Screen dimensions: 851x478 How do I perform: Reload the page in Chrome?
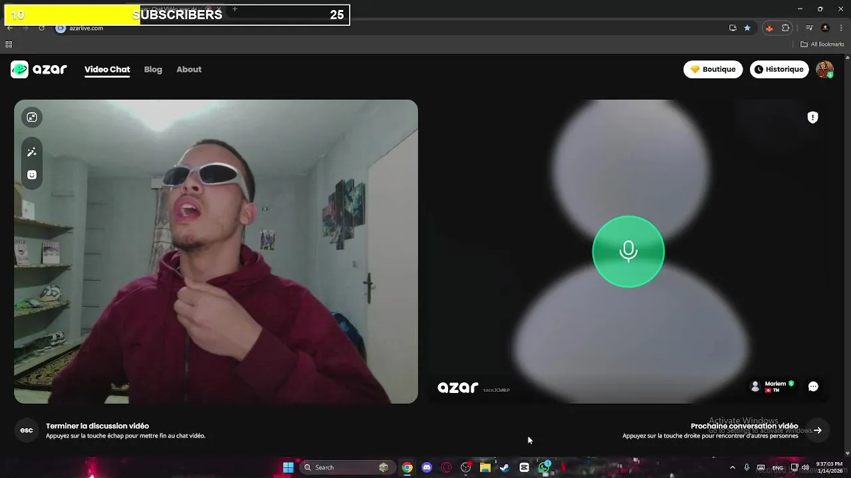click(41, 28)
